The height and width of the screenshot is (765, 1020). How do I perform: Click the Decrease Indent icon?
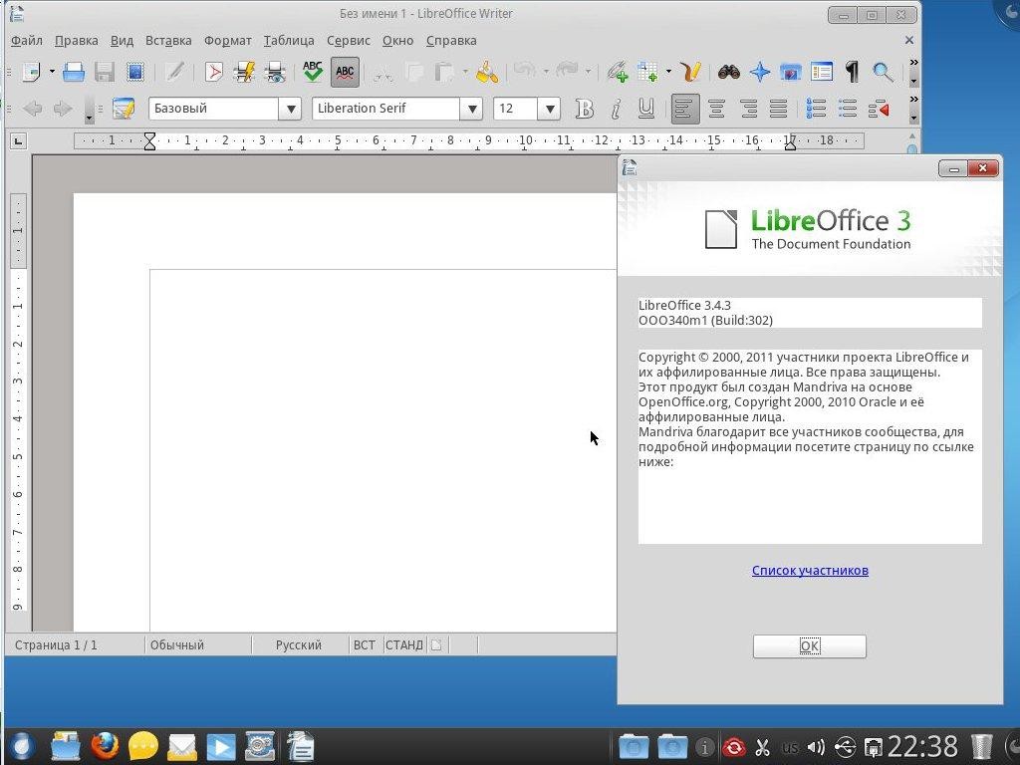879,109
